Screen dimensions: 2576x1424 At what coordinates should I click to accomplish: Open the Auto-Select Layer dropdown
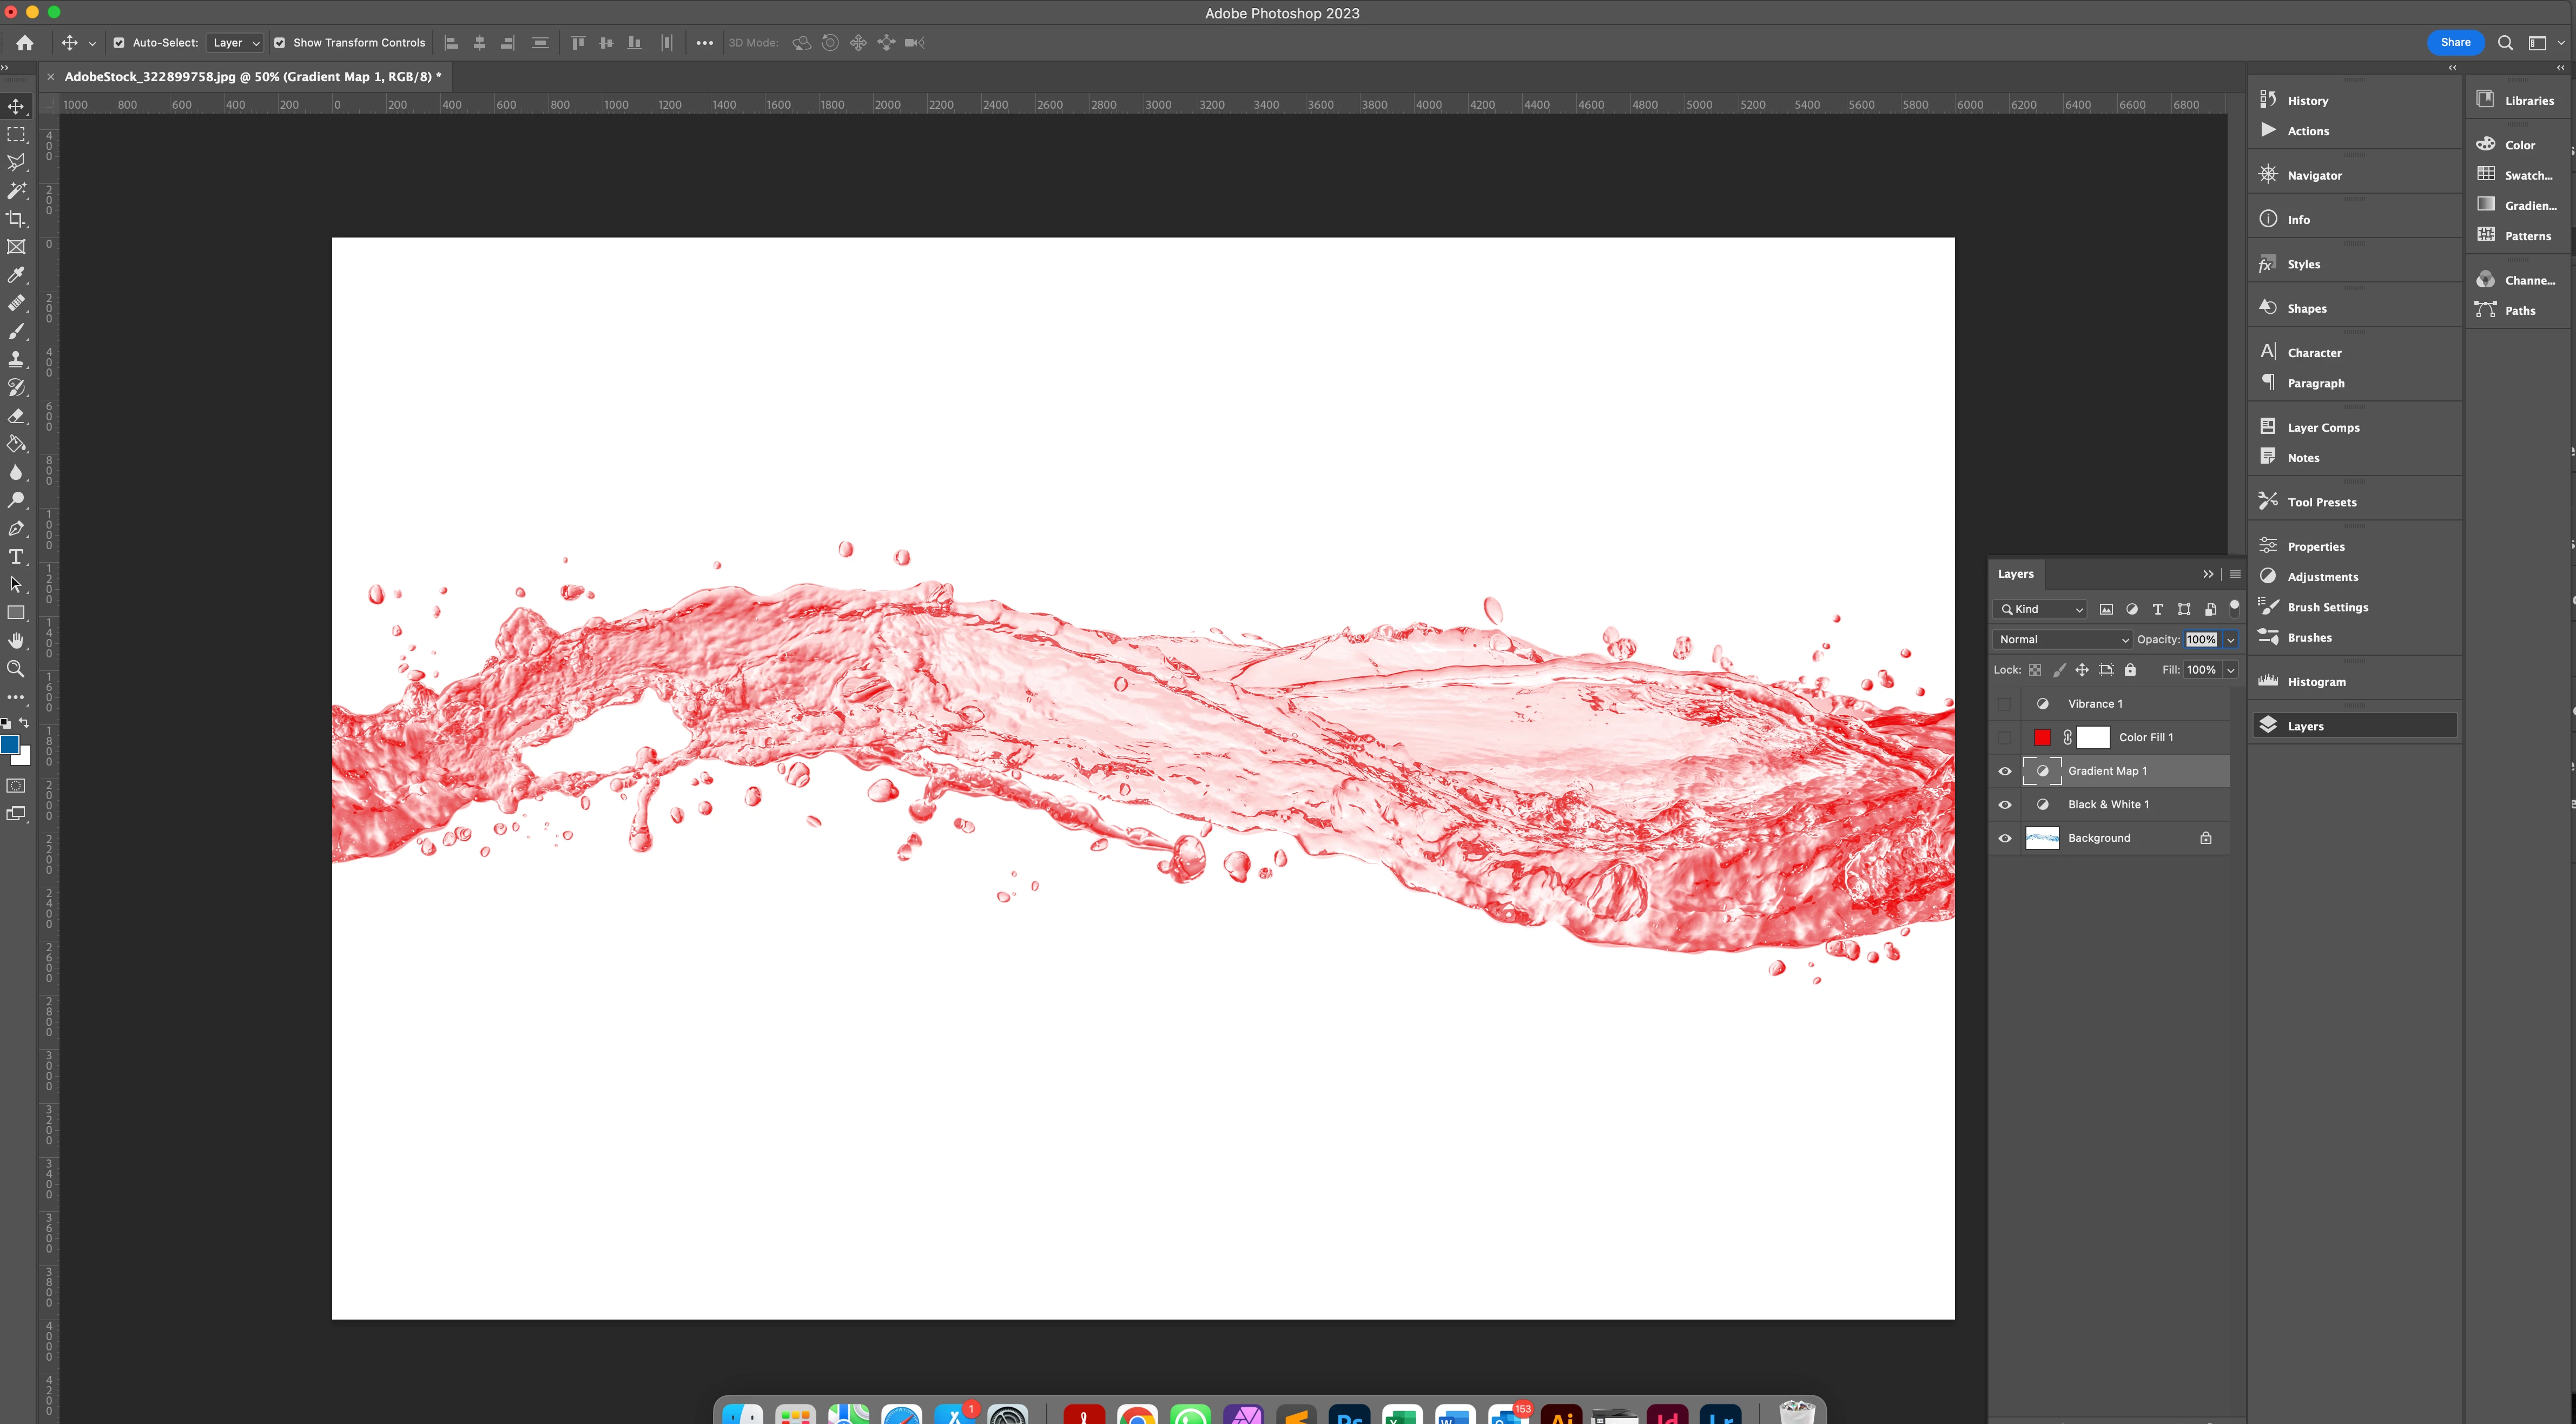[x=236, y=43]
